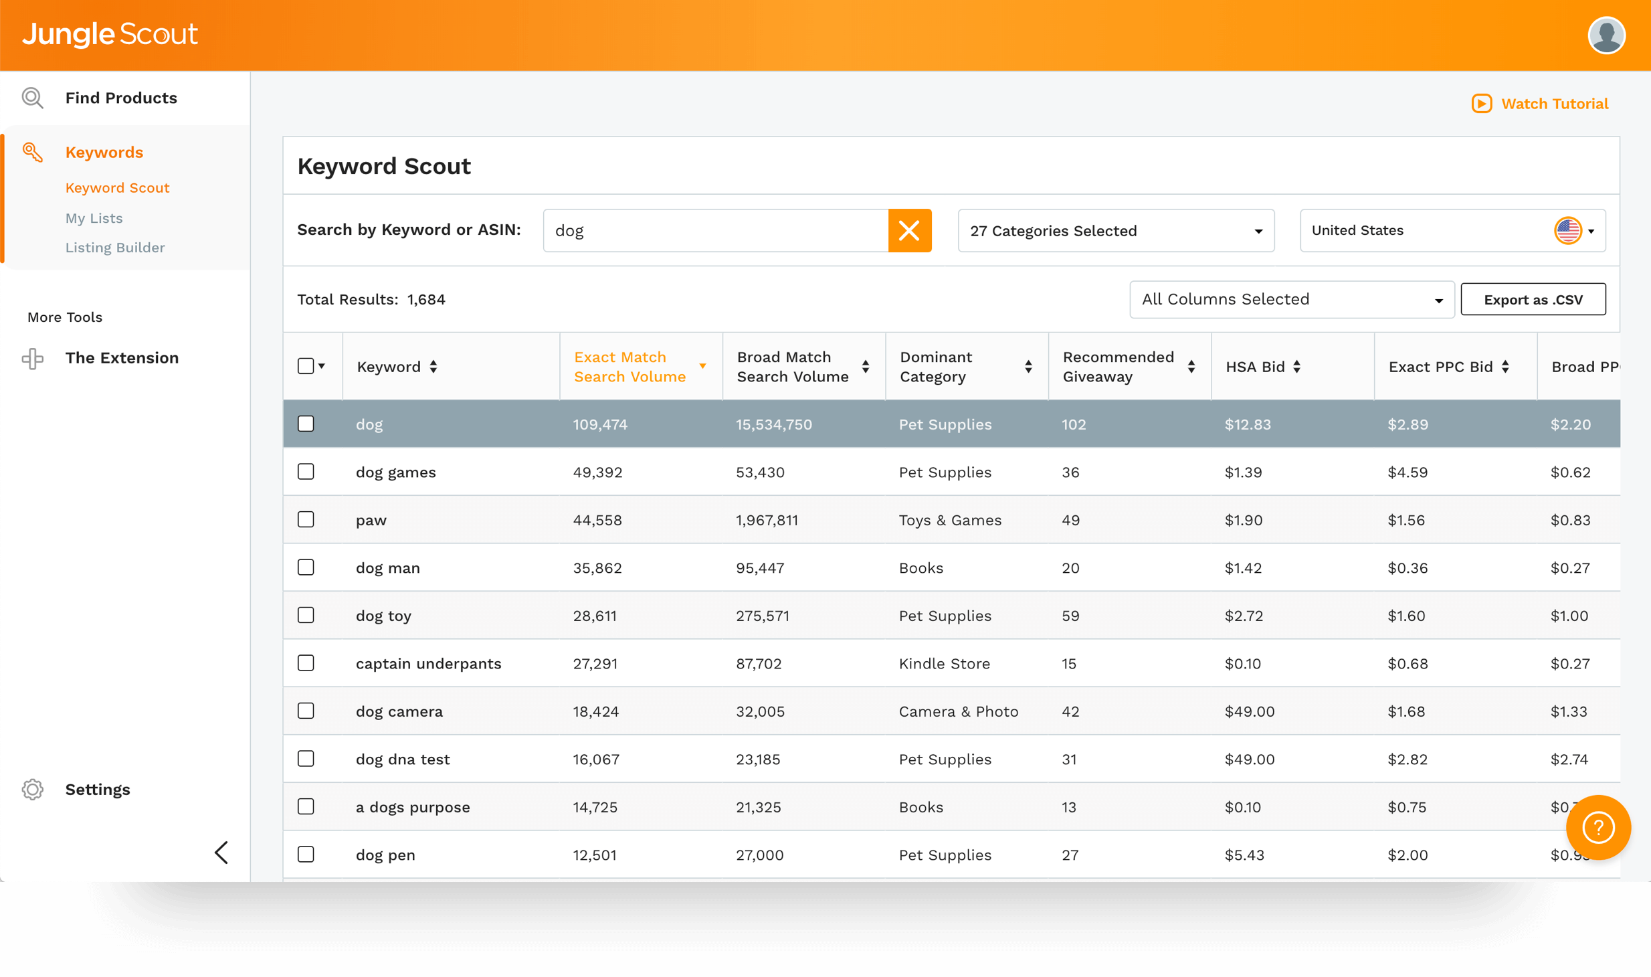The image size is (1651, 977).
Task: Expand the 27 Categories Selected dropdown
Action: click(x=1115, y=231)
